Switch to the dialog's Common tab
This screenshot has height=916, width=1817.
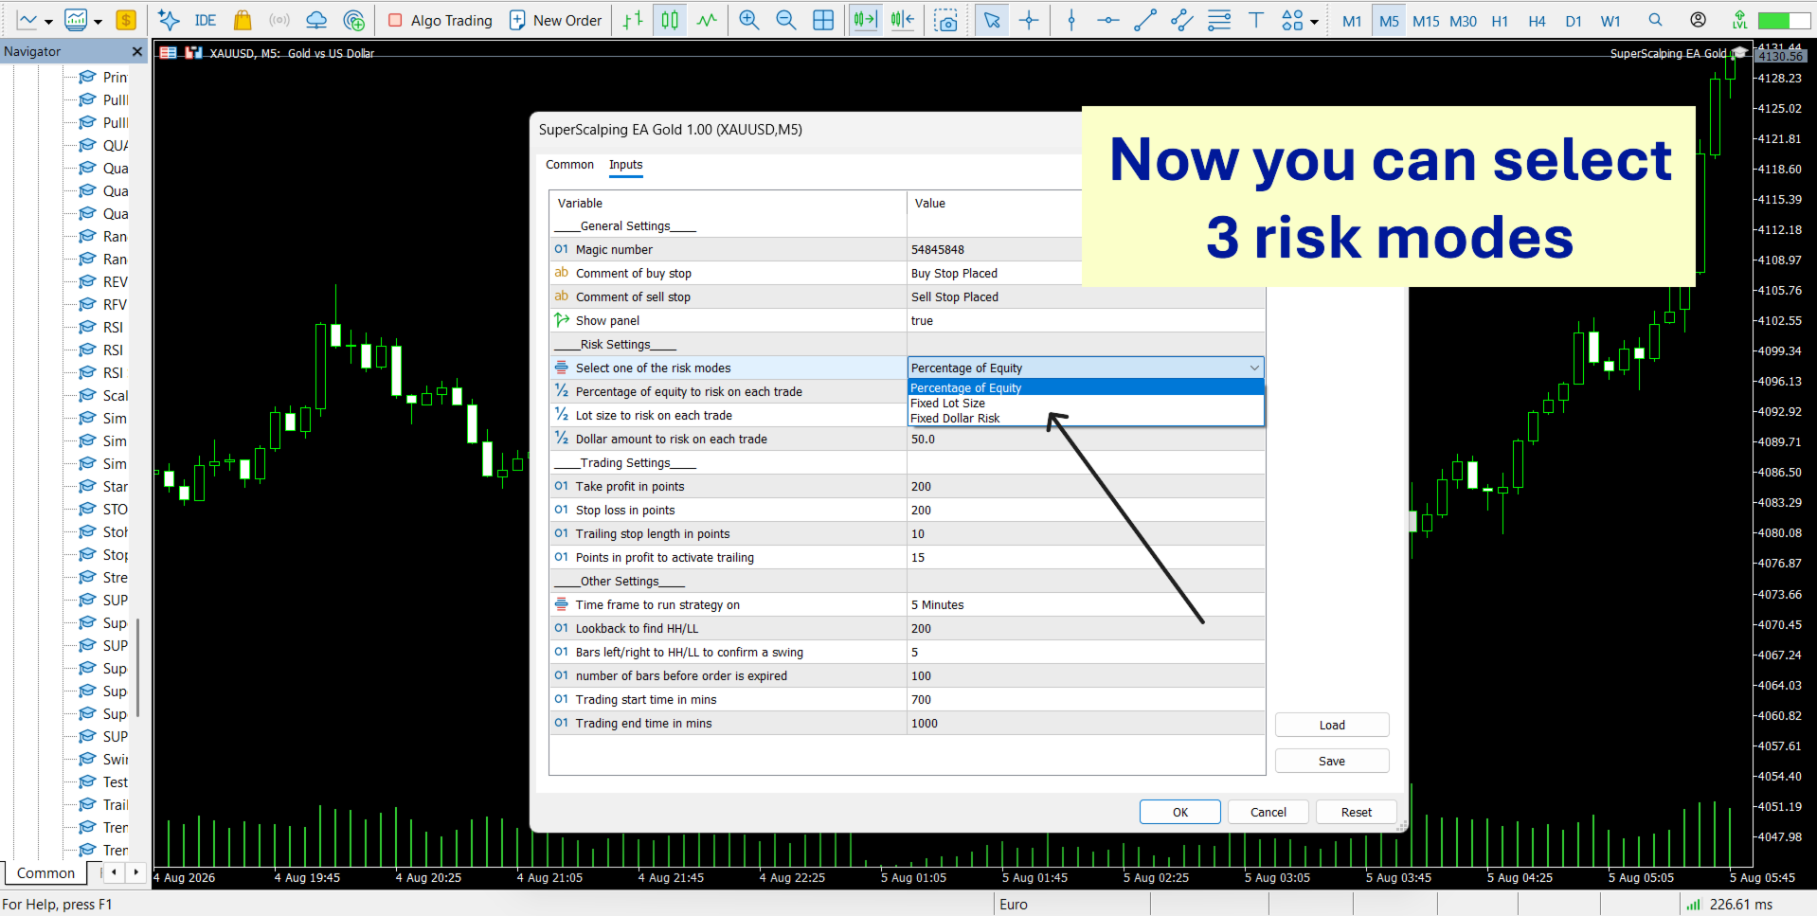coord(569,165)
